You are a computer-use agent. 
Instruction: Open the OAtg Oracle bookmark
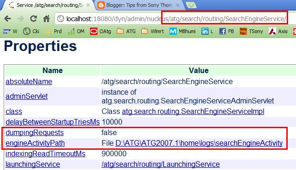pos(100,31)
